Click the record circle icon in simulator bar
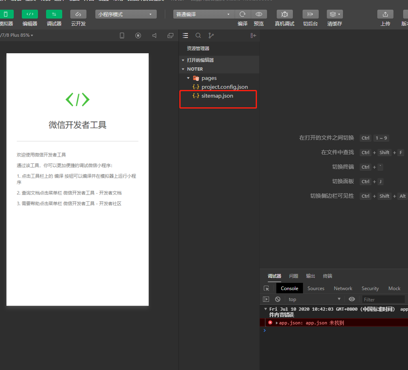408x370 pixels. point(138,36)
